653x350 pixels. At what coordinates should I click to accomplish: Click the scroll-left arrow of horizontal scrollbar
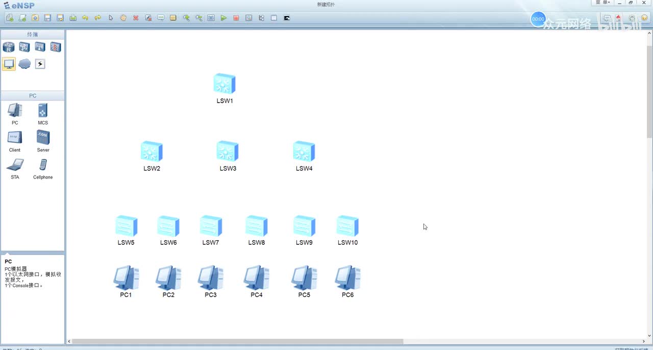[69, 341]
